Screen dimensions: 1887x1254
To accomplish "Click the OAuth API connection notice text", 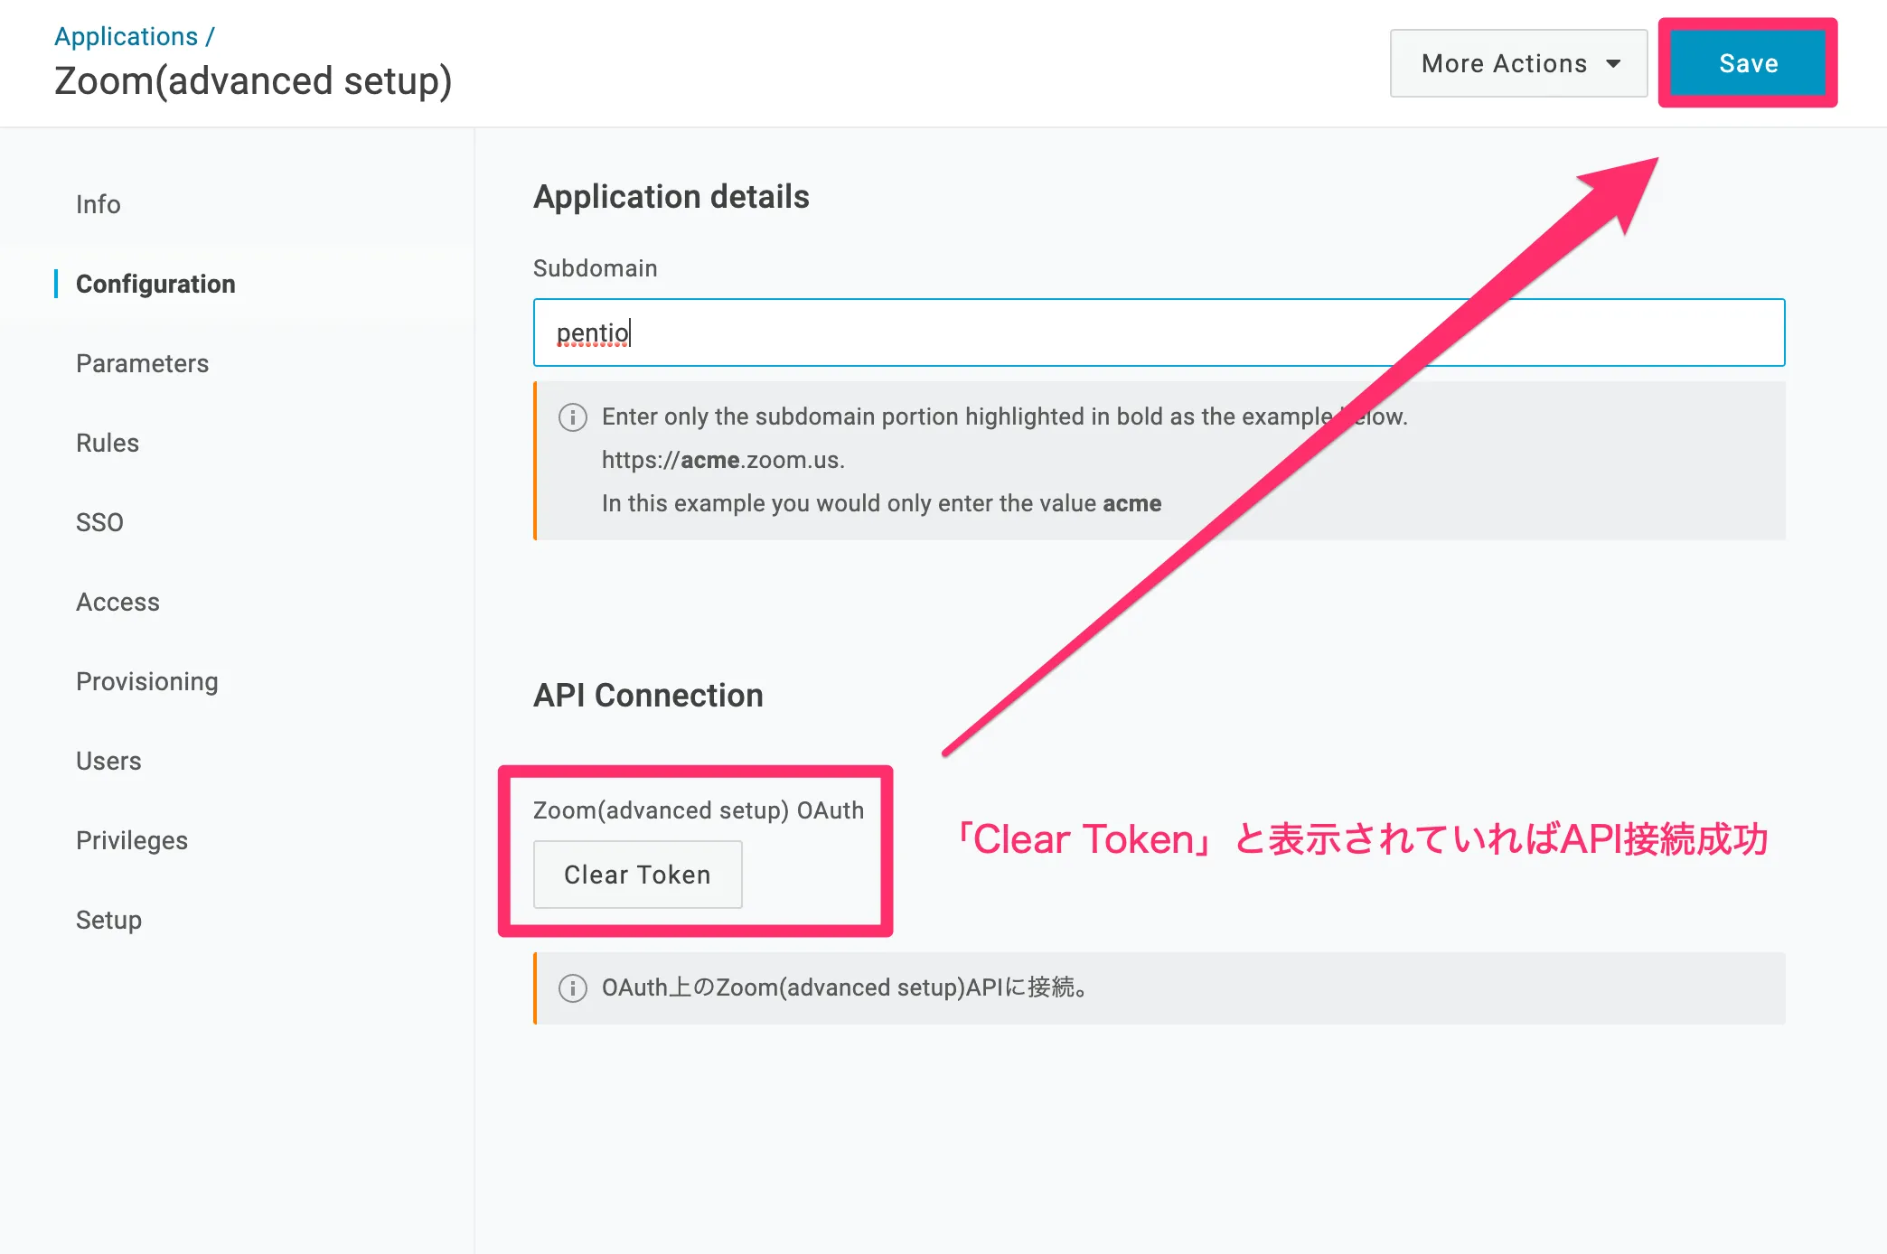I will [845, 987].
